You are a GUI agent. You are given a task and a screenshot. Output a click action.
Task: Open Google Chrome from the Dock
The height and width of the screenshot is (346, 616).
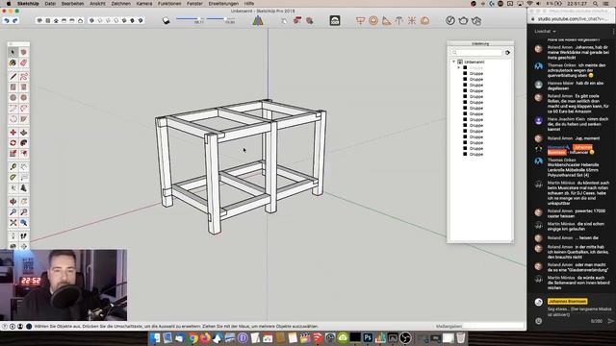click(192, 337)
